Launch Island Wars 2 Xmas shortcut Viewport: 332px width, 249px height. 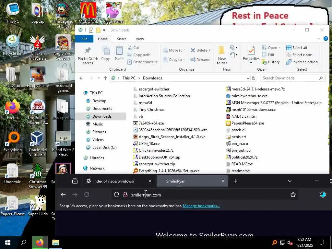click(63, 144)
